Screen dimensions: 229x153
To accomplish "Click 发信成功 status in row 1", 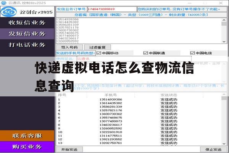I will [169, 99].
